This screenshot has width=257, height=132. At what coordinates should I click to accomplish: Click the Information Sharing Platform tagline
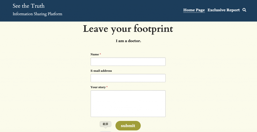(37, 14)
